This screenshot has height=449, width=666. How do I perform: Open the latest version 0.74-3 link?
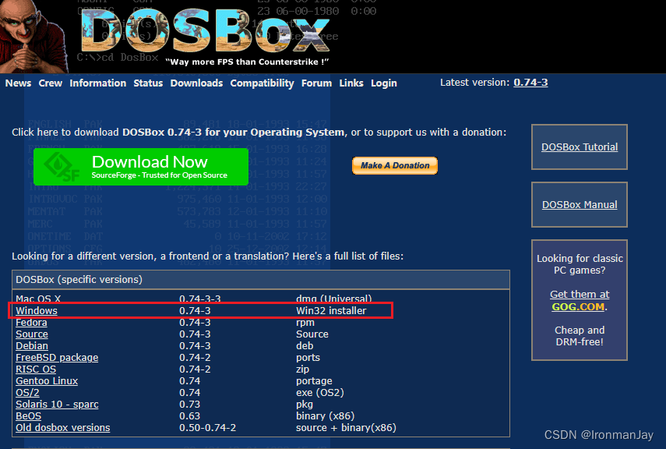(x=530, y=83)
